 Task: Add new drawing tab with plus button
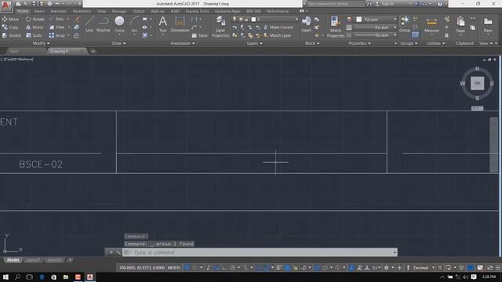tap(93, 51)
